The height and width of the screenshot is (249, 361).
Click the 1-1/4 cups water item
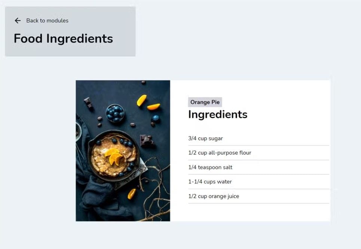pyautogui.click(x=209, y=182)
